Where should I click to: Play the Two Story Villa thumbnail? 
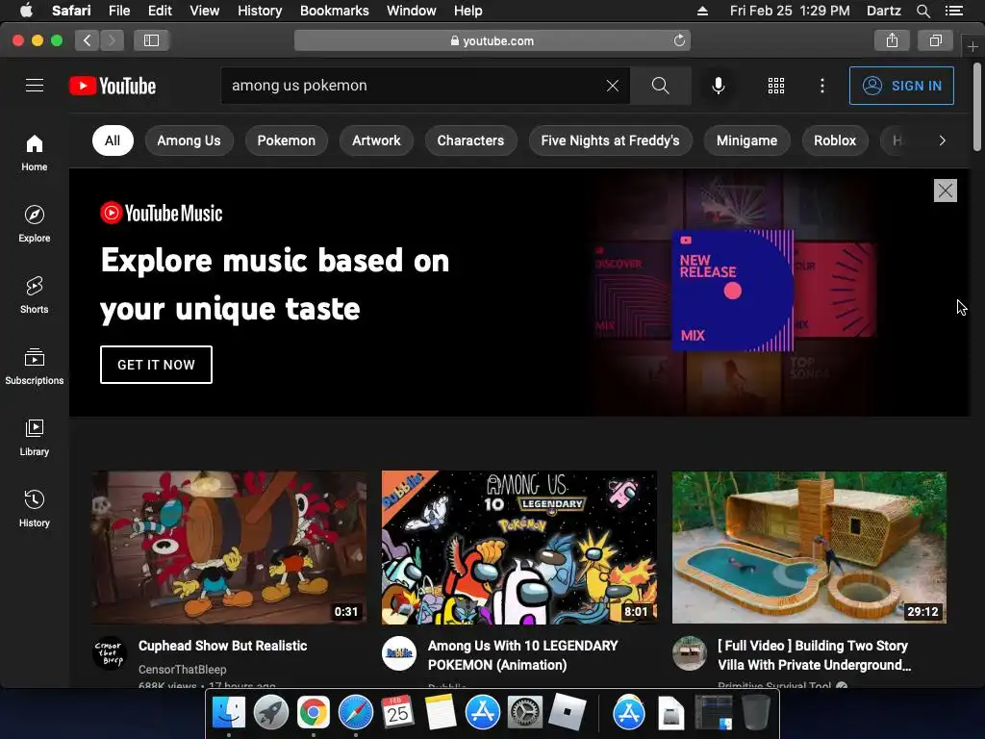click(809, 548)
